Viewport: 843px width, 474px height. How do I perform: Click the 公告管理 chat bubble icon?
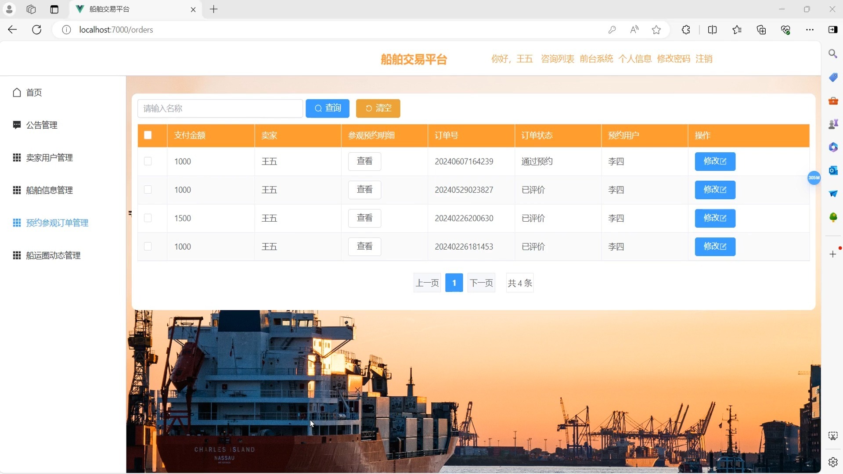coord(17,125)
